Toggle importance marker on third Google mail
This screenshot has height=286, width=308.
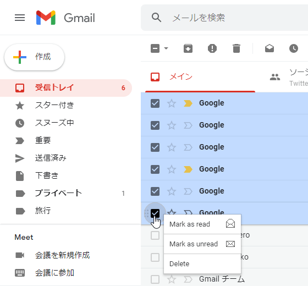point(188,147)
